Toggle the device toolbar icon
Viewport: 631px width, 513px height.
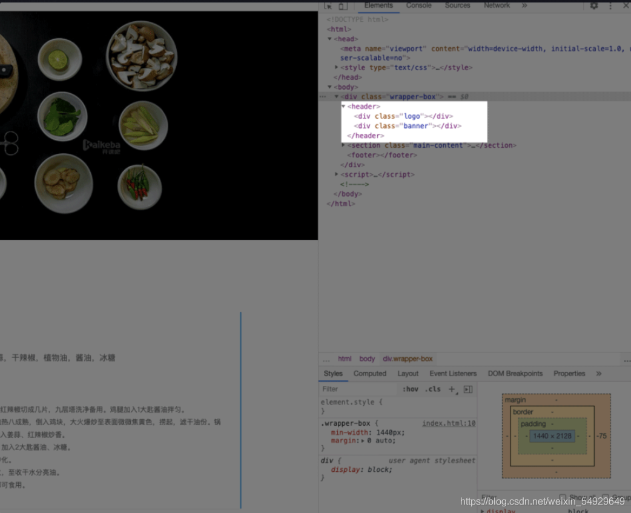coord(343,5)
